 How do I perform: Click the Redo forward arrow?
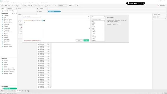pyautogui.click(x=9, y=5)
